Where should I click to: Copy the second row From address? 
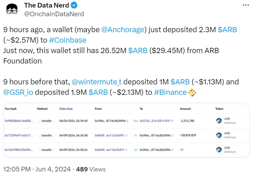127,135
